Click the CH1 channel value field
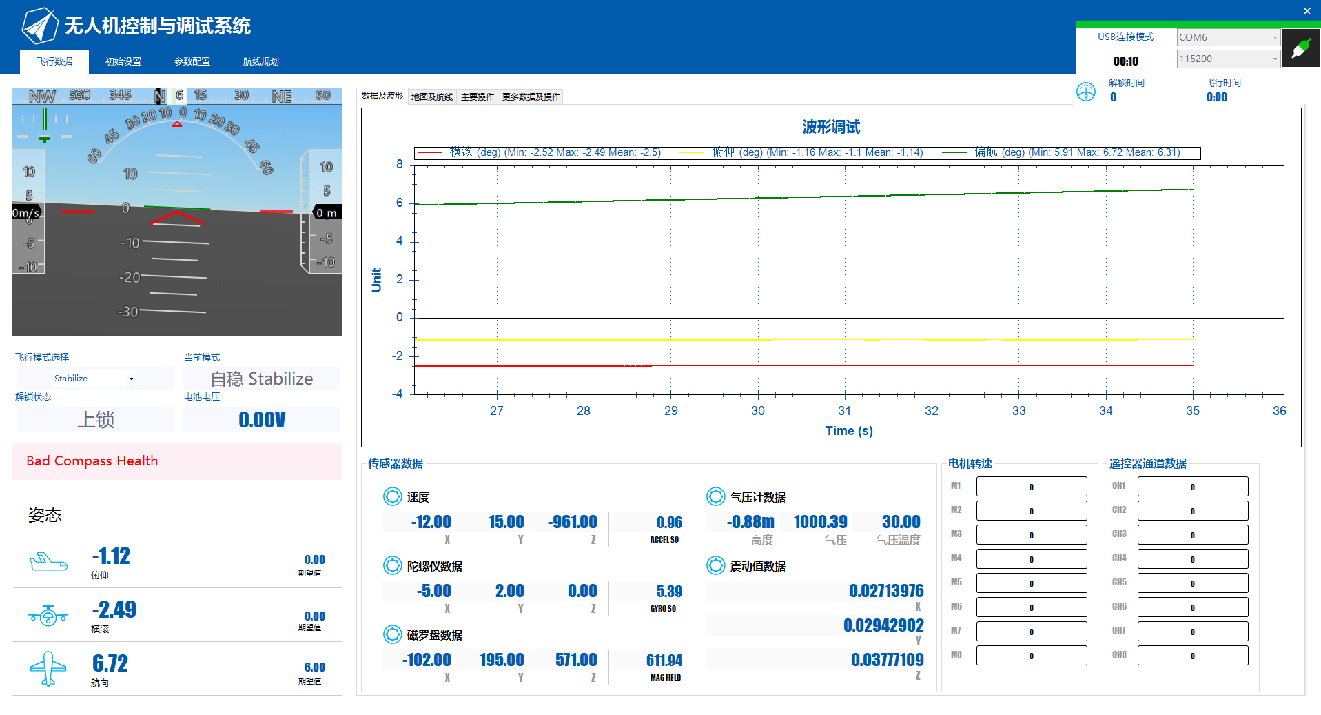This screenshot has width=1321, height=715. 1193,487
